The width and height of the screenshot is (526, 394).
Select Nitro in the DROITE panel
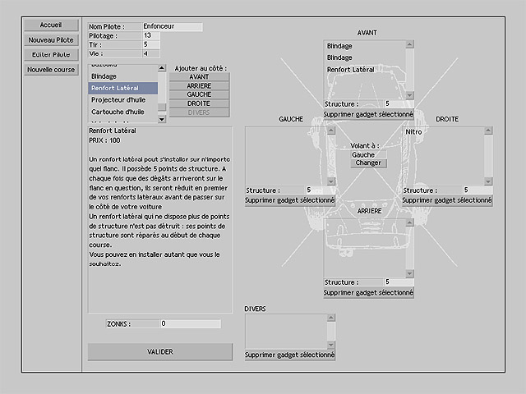(413, 131)
